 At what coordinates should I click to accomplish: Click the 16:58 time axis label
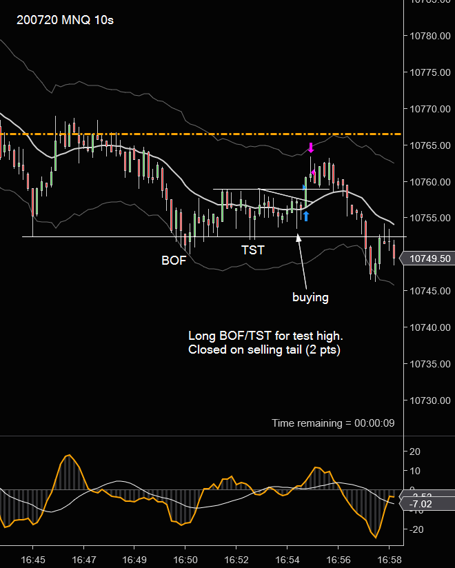coord(390,560)
